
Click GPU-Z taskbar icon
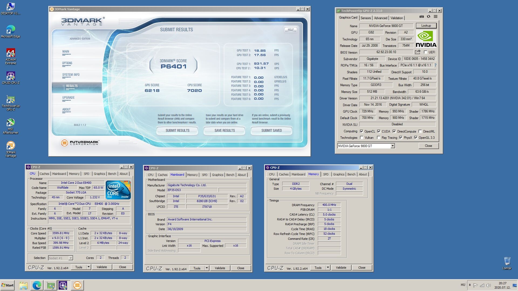(x=50, y=285)
